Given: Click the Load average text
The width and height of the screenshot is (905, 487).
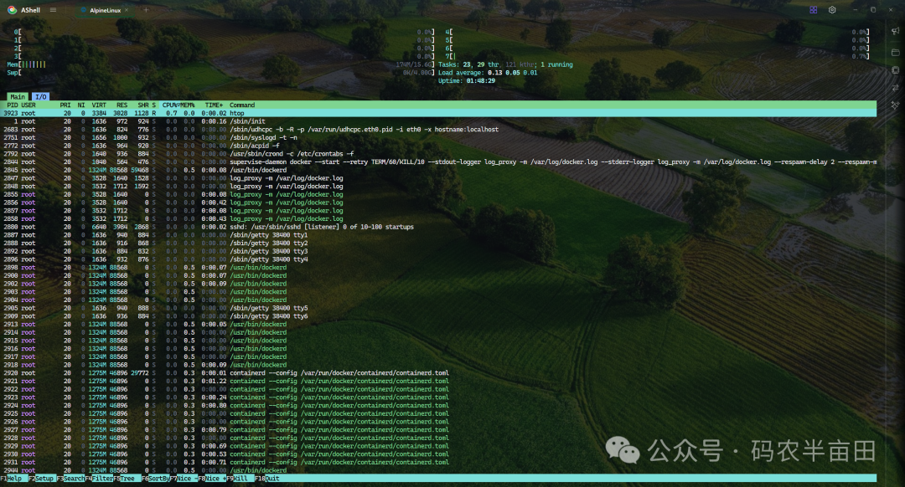Looking at the screenshot, I should tap(488, 73).
